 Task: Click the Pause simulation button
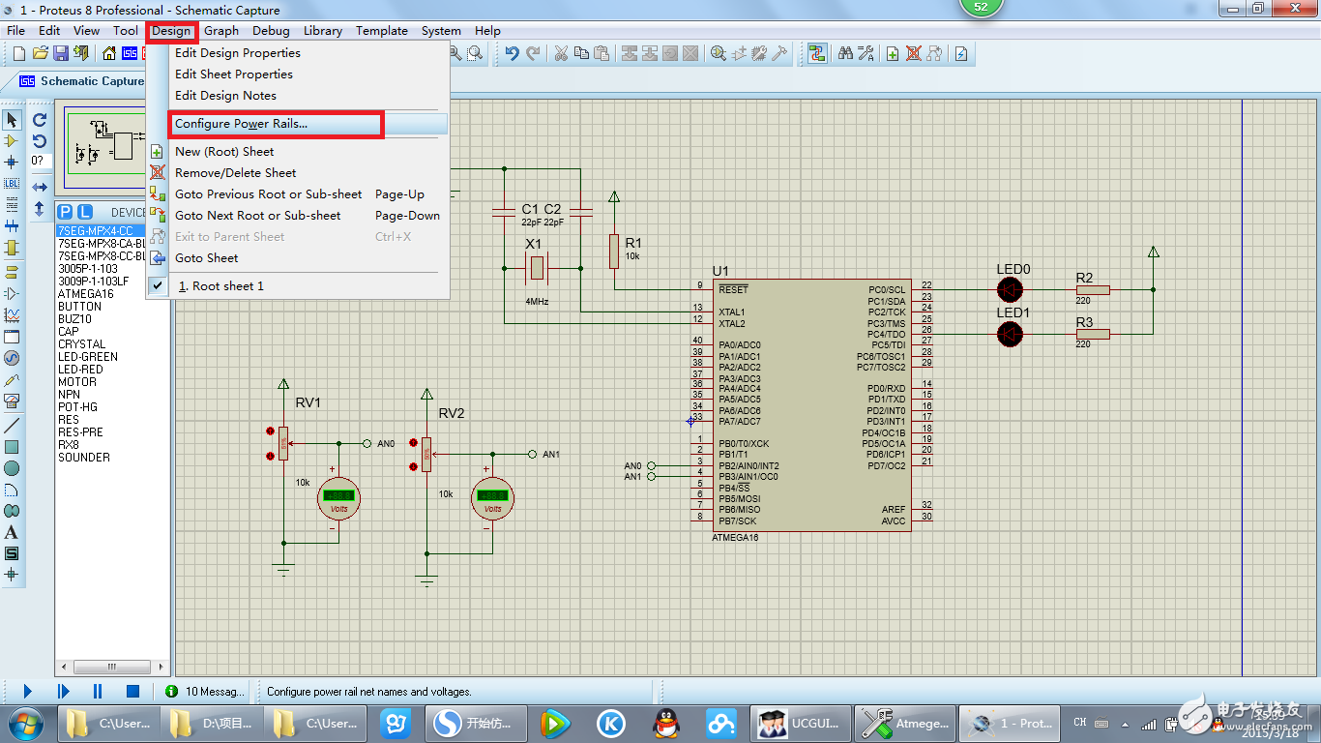(x=98, y=692)
